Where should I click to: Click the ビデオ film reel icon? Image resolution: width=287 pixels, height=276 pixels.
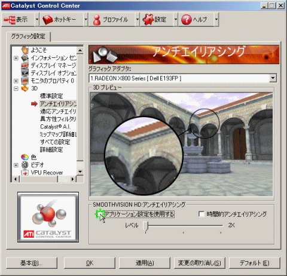click(25, 165)
